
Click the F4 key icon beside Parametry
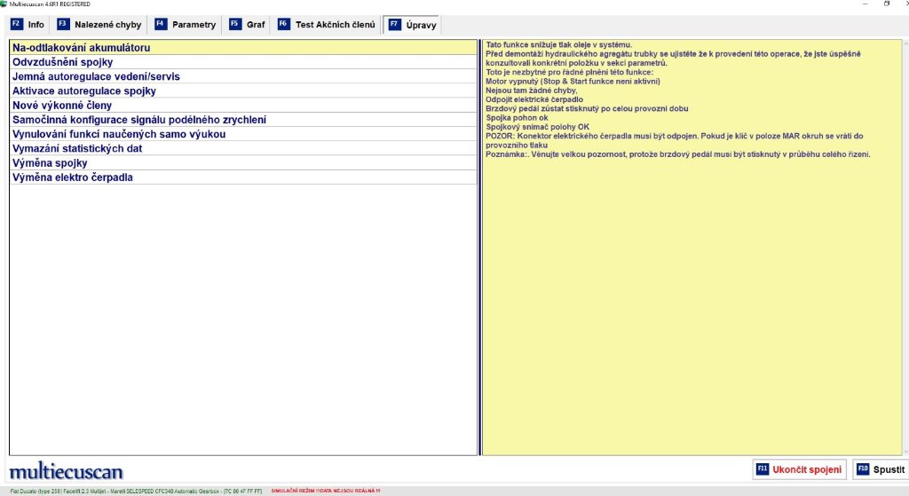coord(161,25)
